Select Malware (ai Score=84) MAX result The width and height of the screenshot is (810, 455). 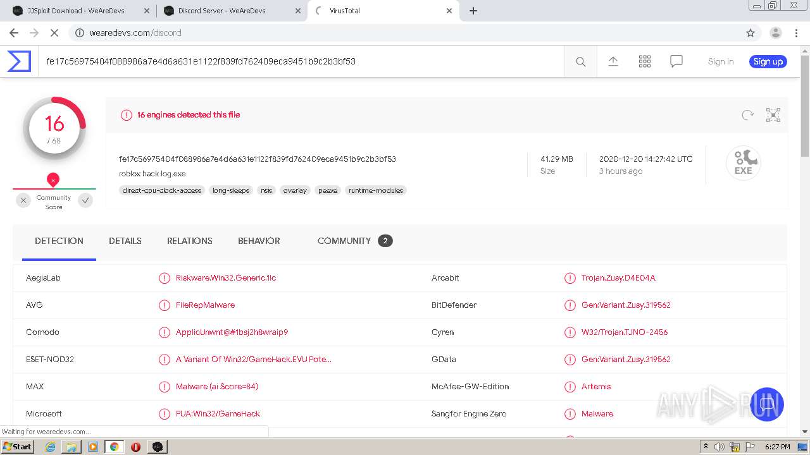(217, 387)
